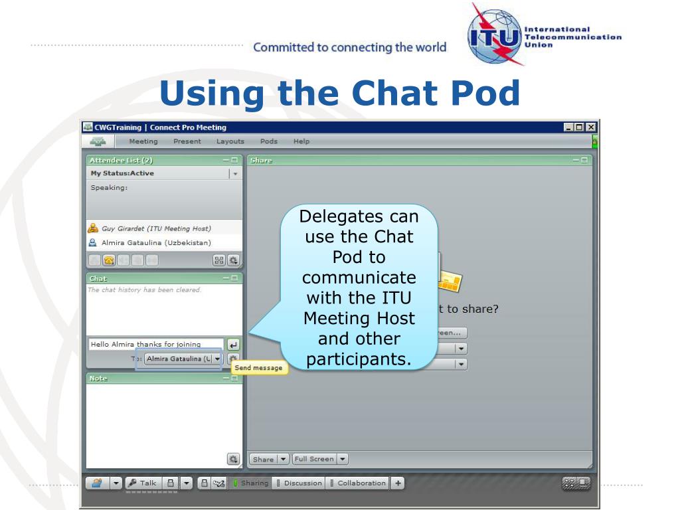Maximize the Chat pod
The image size is (680, 510).
234,278
